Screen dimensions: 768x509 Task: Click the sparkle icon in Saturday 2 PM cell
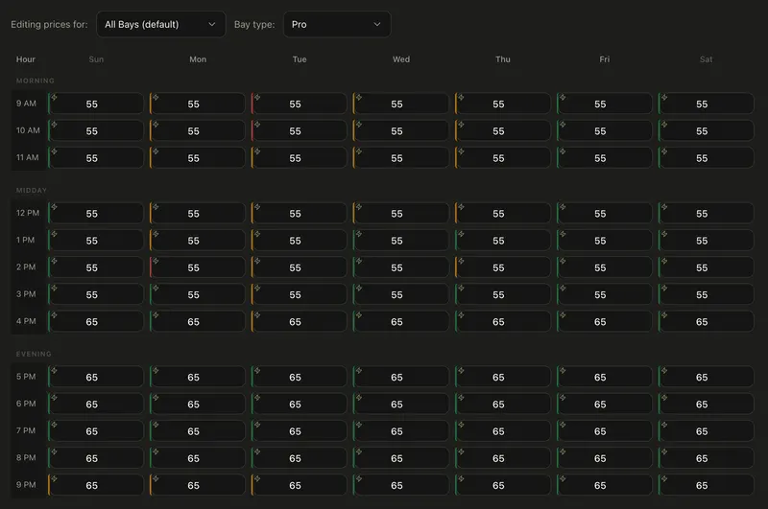pyautogui.click(x=664, y=261)
